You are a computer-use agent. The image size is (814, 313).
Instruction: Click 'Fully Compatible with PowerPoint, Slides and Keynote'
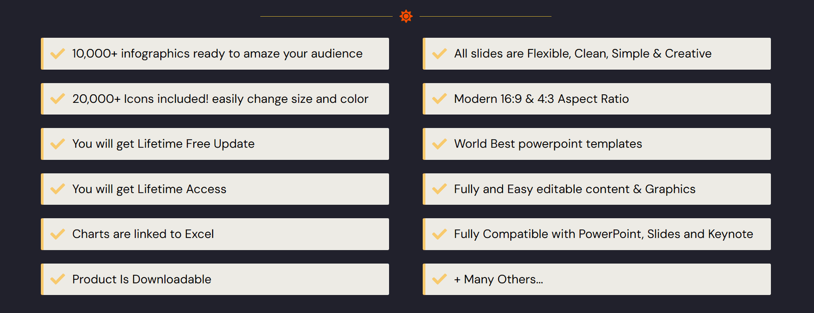click(x=603, y=234)
